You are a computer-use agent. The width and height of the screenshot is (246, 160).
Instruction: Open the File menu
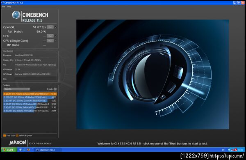pyautogui.click(x=4, y=7)
